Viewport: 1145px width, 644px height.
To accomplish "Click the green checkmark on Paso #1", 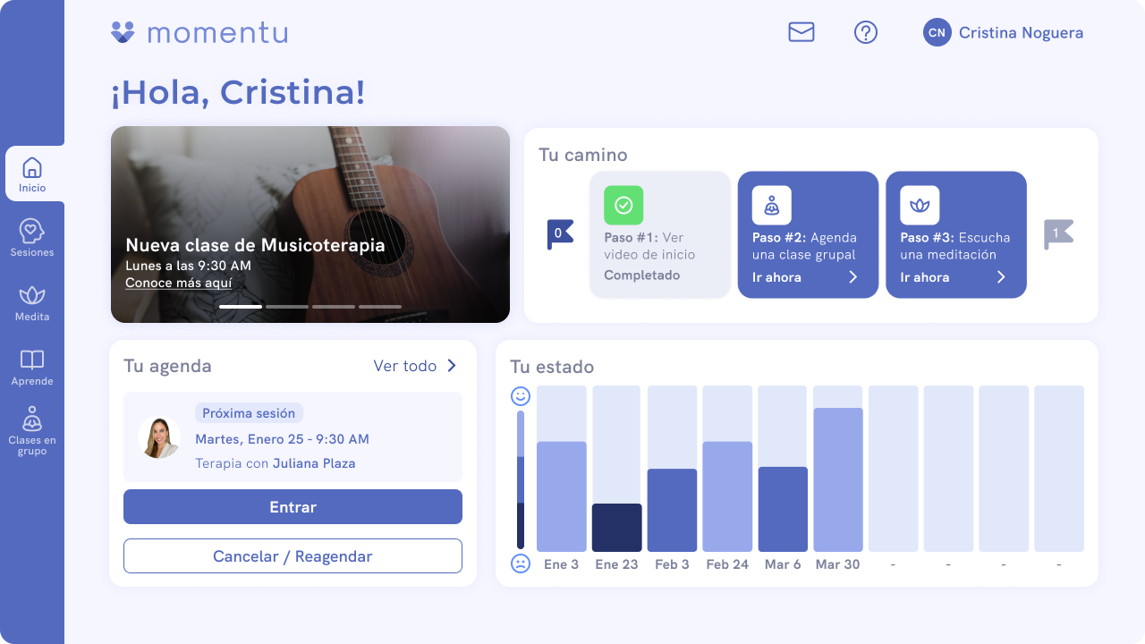I will (623, 205).
